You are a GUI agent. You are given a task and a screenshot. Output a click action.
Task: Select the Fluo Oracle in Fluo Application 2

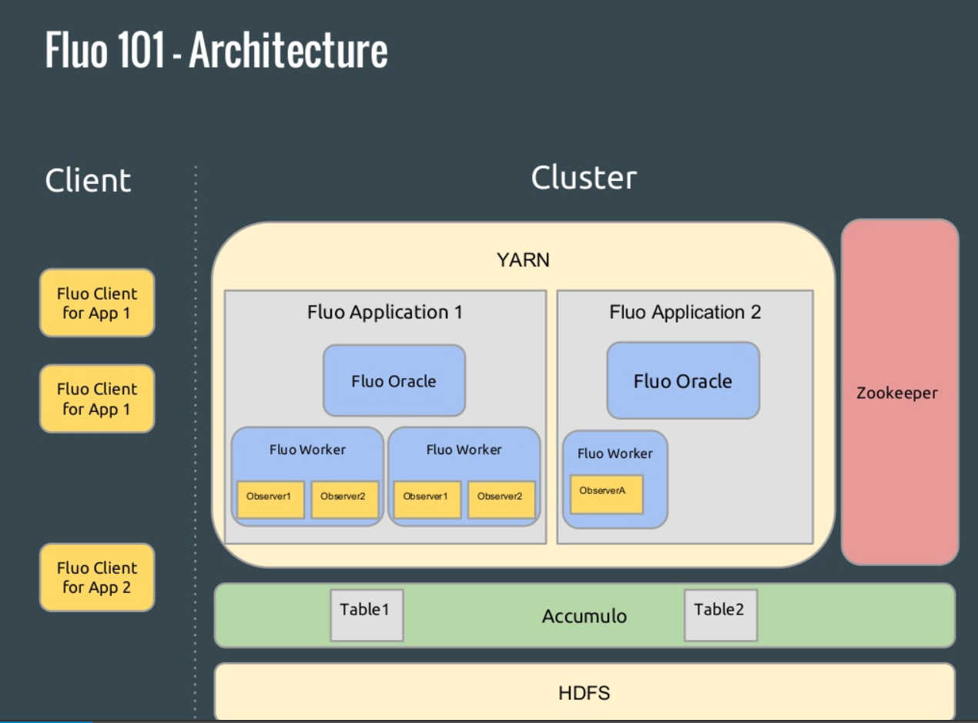(x=682, y=380)
